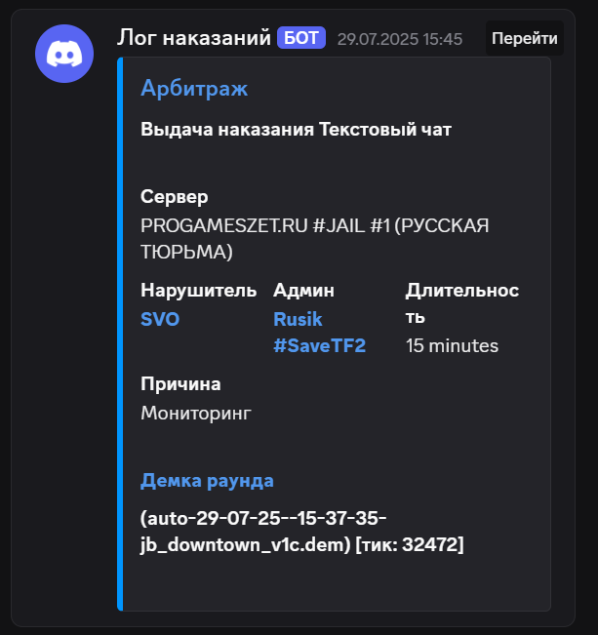598x635 pixels.
Task: Click the 'Мониторинг' reason text
Action: (x=196, y=414)
